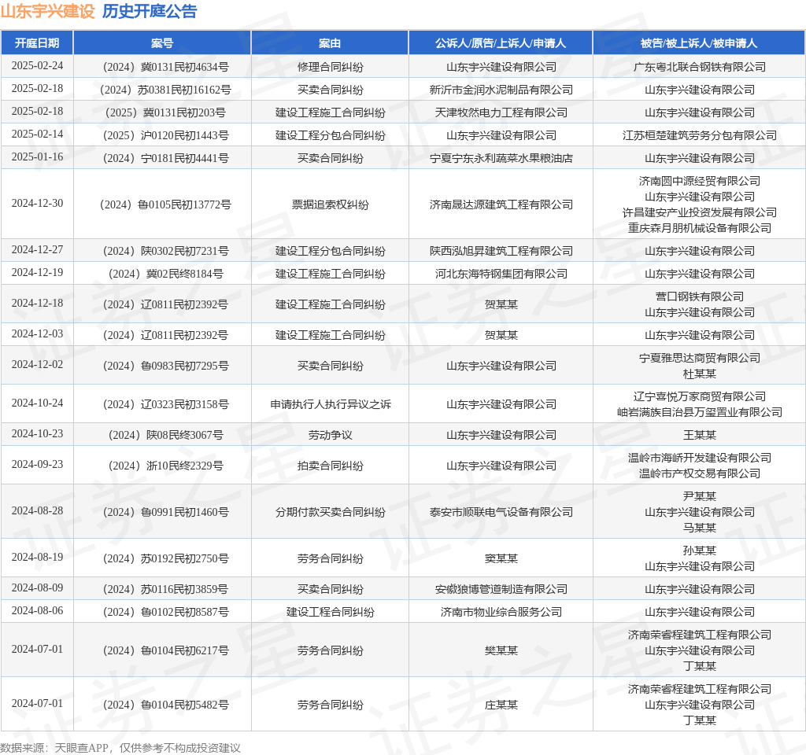Click 申请执行人执行异议之诉 cause cell
The height and width of the screenshot is (755, 806).
pyautogui.click(x=330, y=405)
